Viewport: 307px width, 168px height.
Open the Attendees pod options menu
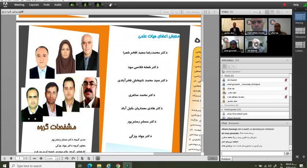click(288, 60)
